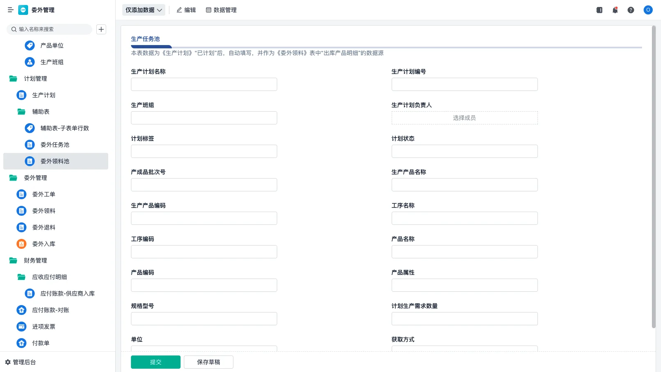Screen dimensions: 661x372
Task: Click the 委外管理 app logo icon
Action: (x=23, y=10)
